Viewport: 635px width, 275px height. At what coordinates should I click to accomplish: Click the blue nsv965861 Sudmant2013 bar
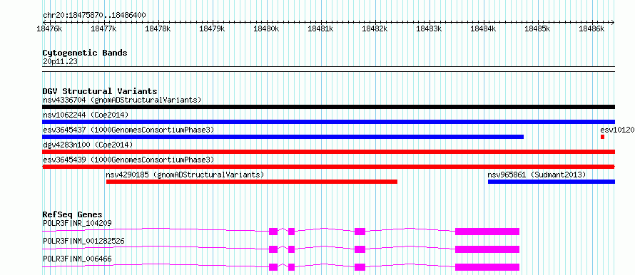pyautogui.click(x=552, y=182)
